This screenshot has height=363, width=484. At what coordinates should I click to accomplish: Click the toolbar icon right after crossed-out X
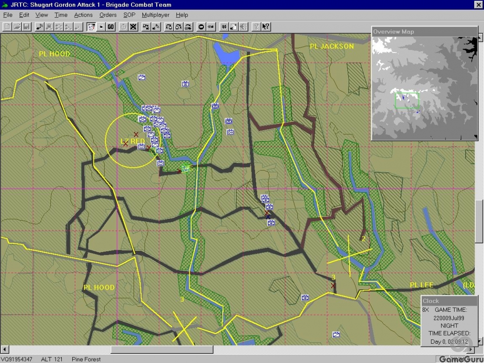click(x=146, y=27)
